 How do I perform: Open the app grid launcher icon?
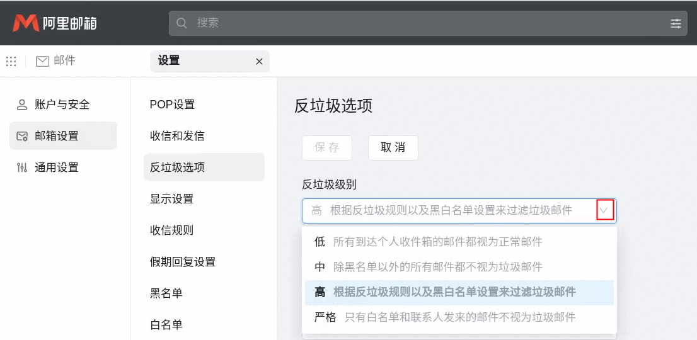click(11, 61)
